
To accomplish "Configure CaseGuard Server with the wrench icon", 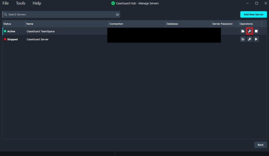I will (x=250, y=39).
